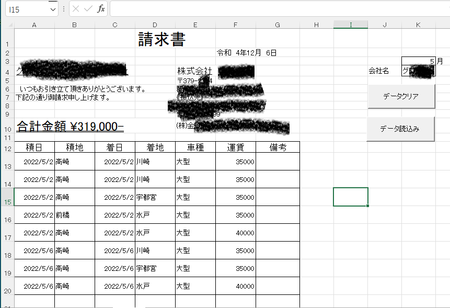This screenshot has height=308, width=450.
Task: Click the 着地 table header
Action: 155,147
